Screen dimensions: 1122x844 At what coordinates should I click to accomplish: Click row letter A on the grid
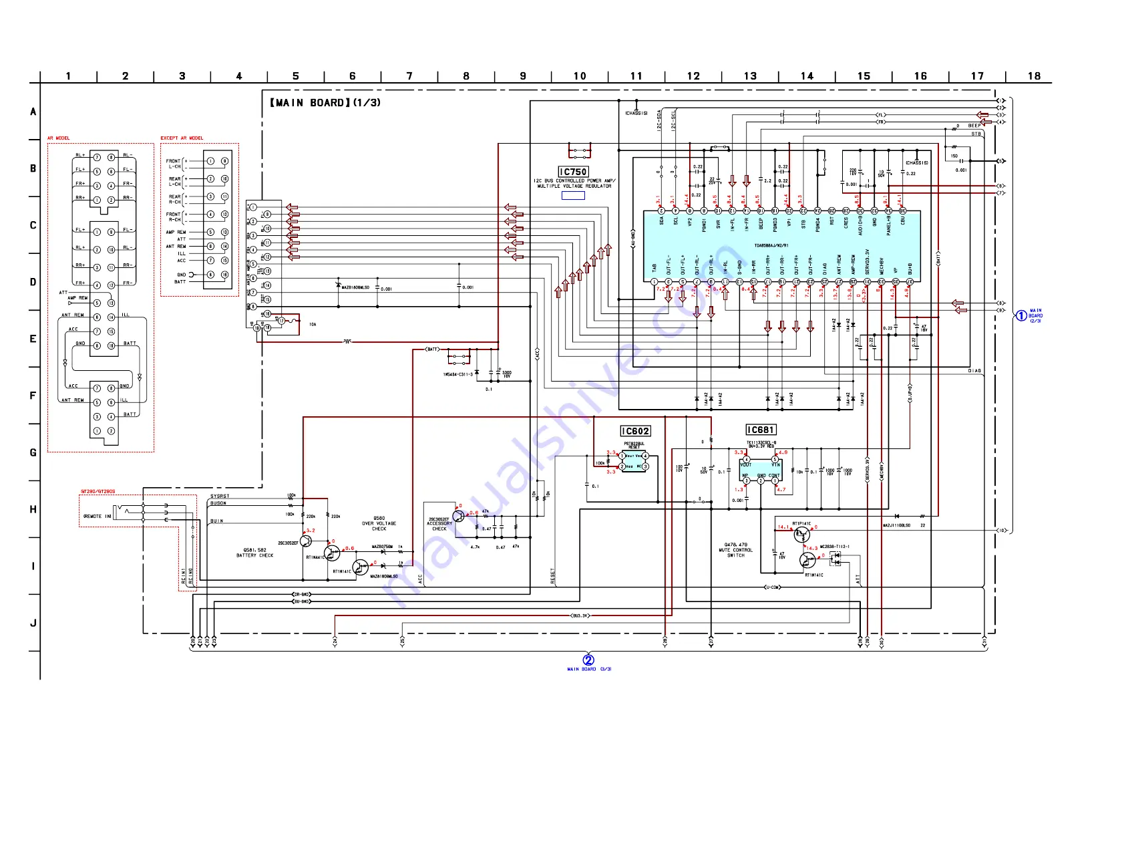pyautogui.click(x=33, y=112)
